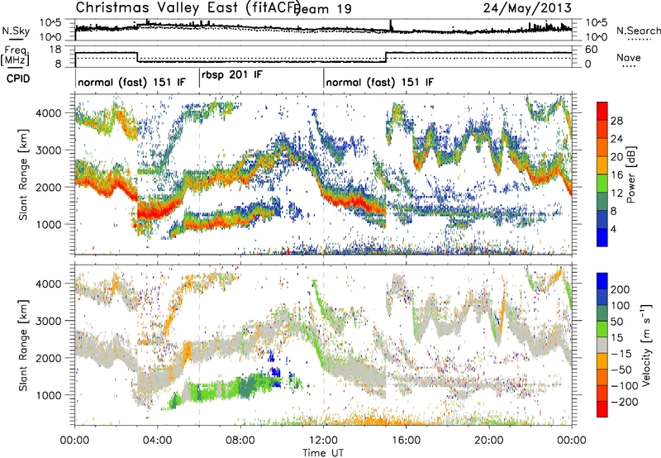The height and width of the screenshot is (458, 661).
Task: Click the second 'normal (fast) 151 IF' label after 12:00
Action: click(x=379, y=82)
